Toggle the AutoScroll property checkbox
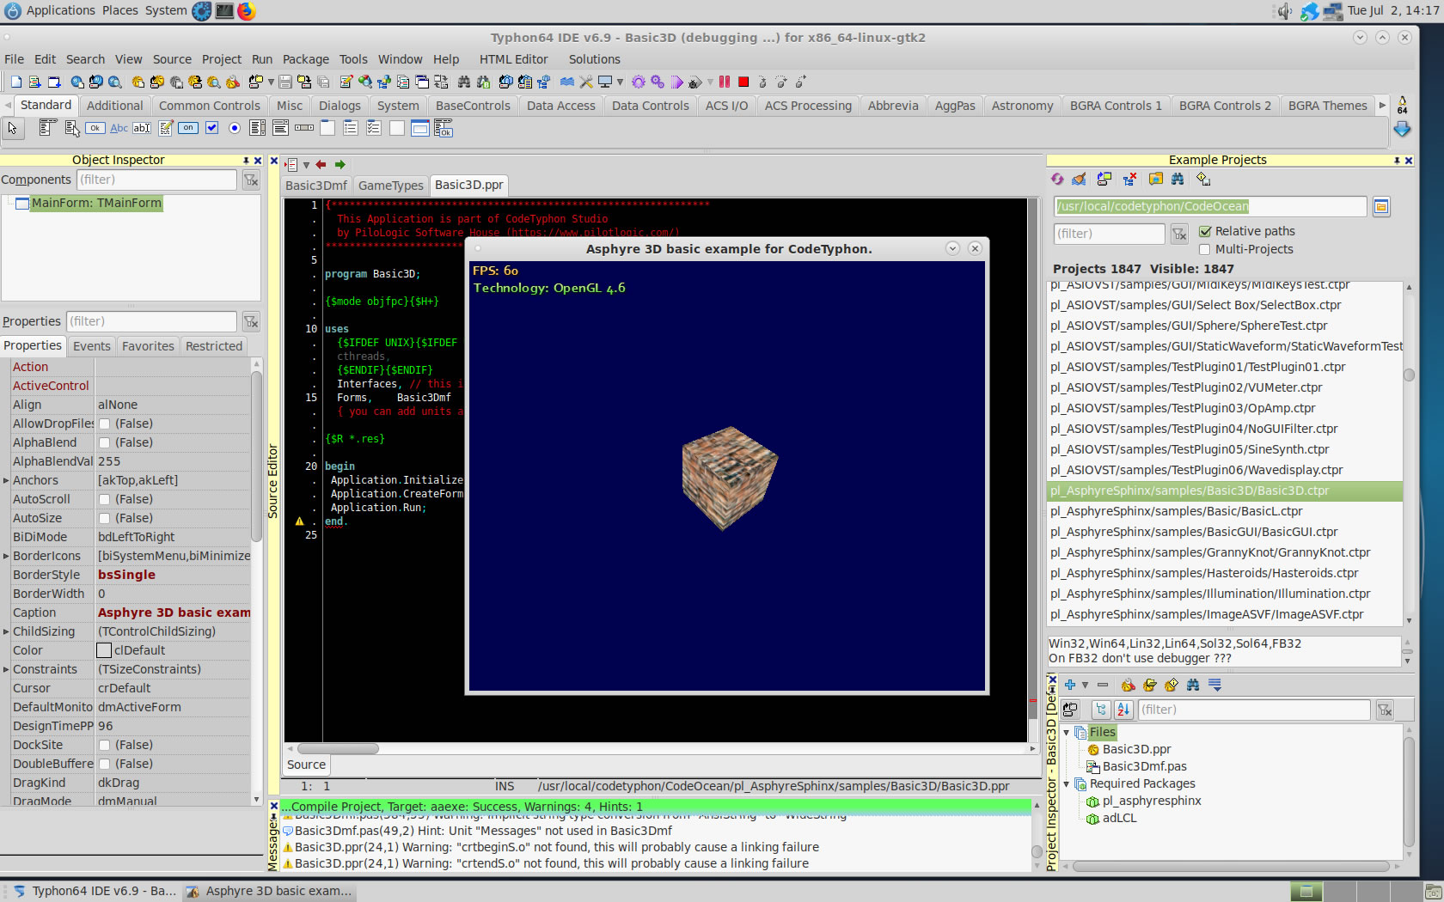The image size is (1444, 902). (x=104, y=499)
